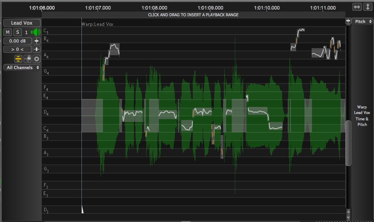Click the Warp Lead Vox Time & Pitch label
This screenshot has width=374, height=222.
362,116
